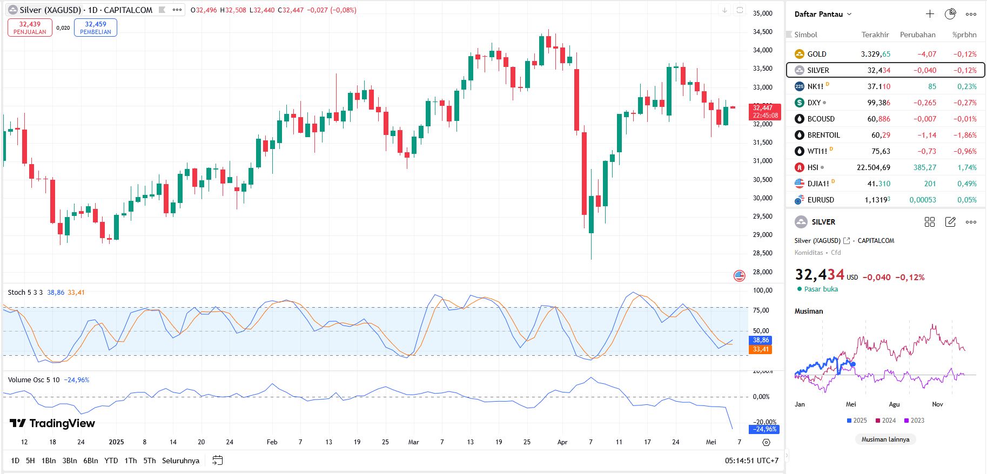Click the grid layout icon beside SILVER details
This screenshot has height=474, width=987.
coord(930,222)
